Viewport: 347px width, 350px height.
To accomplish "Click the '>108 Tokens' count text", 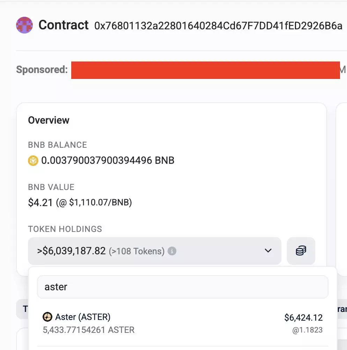I will click(136, 251).
